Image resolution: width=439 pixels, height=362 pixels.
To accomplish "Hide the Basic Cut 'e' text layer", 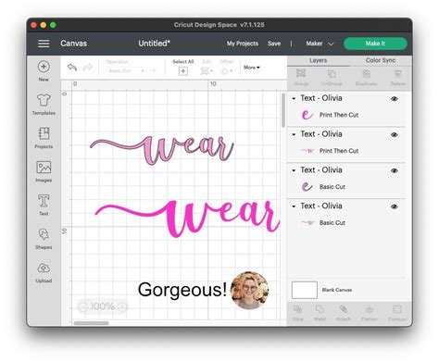I will [x=395, y=170].
